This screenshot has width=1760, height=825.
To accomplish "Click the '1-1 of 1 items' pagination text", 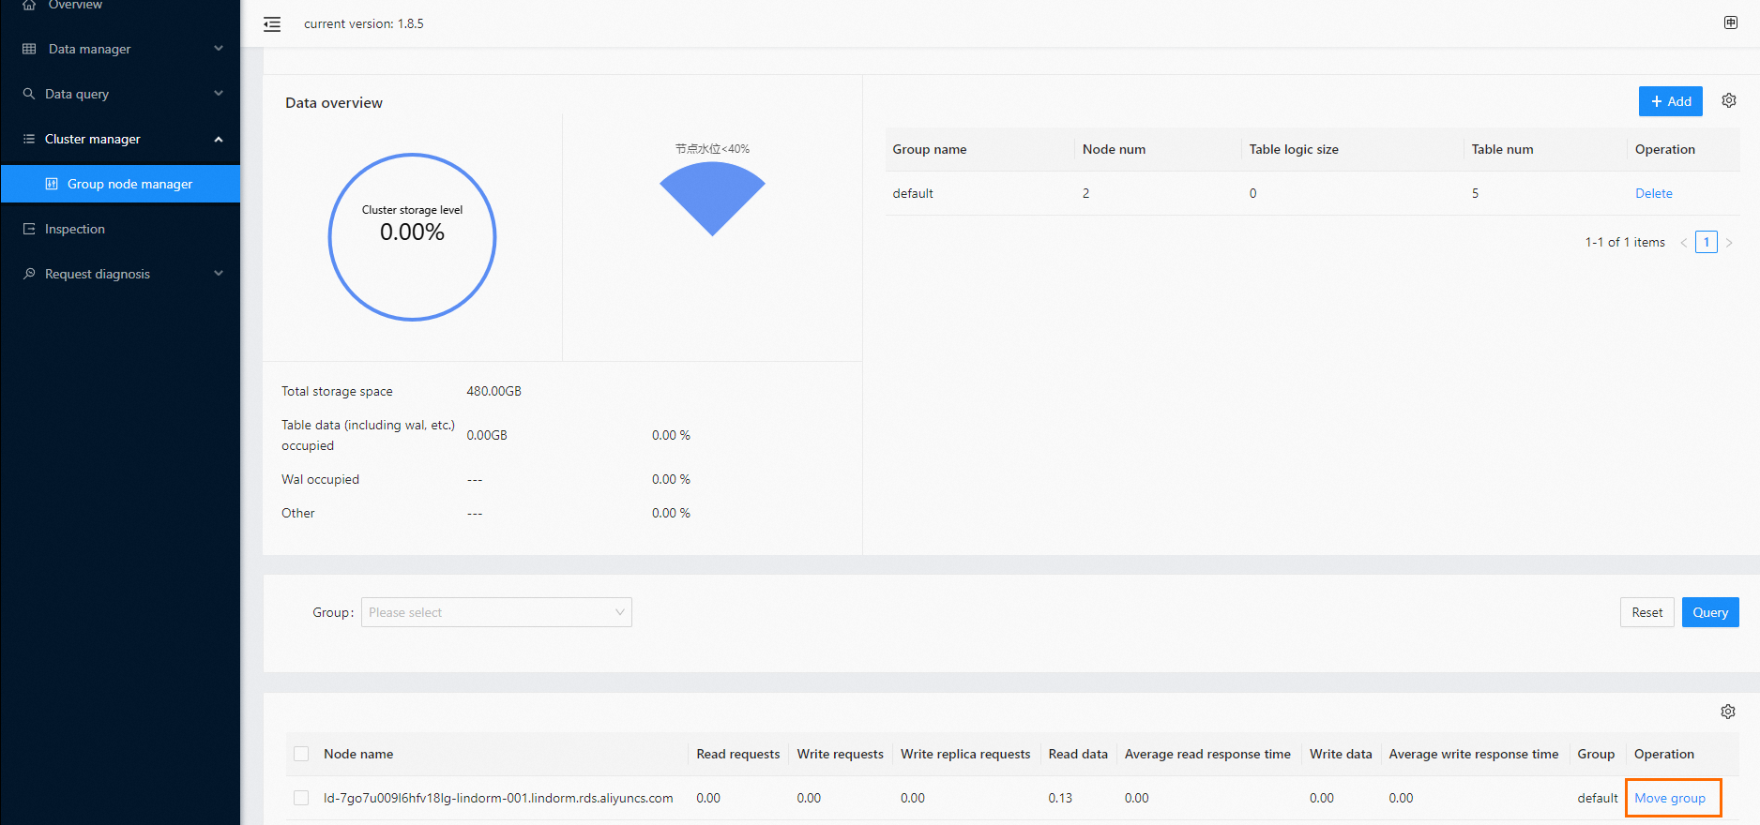I will (1625, 242).
